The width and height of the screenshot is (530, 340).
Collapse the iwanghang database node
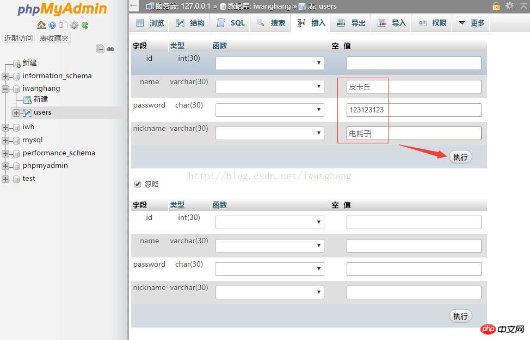[x=5, y=89]
